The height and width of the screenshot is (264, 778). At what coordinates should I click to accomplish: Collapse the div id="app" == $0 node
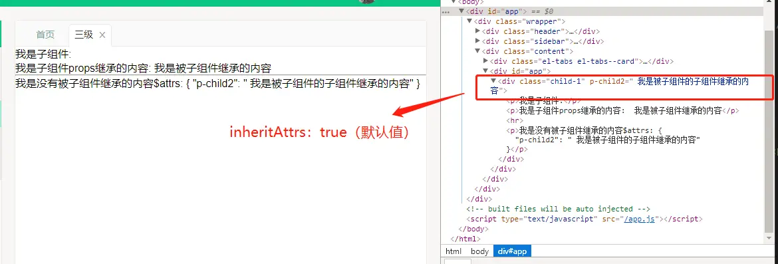pos(461,11)
